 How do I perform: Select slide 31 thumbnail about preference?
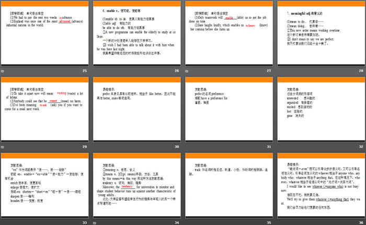[x=229, y=110]
